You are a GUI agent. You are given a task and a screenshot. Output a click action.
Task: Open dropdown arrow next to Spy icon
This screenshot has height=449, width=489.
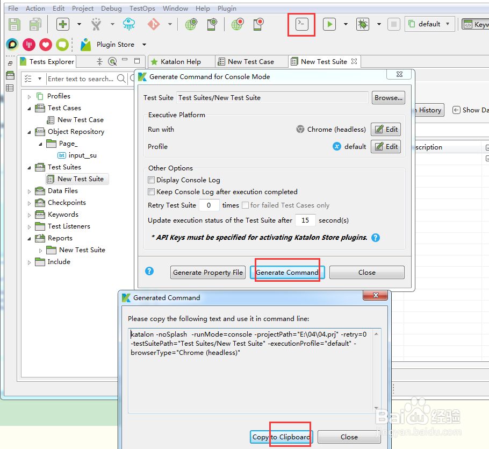coord(112,24)
